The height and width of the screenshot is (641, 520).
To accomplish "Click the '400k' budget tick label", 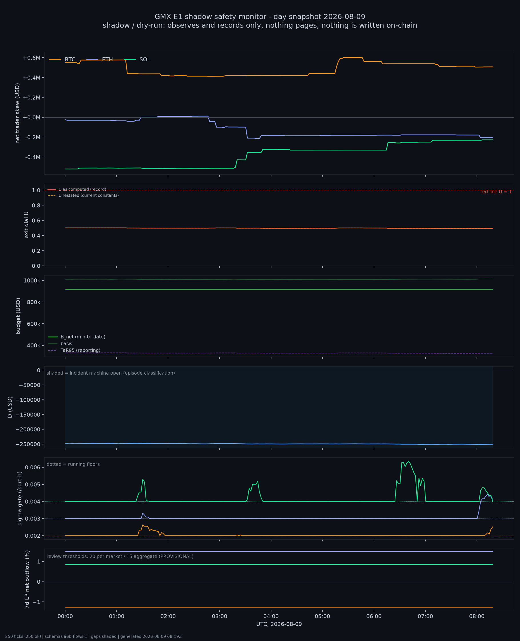I will pyautogui.click(x=33, y=346).
